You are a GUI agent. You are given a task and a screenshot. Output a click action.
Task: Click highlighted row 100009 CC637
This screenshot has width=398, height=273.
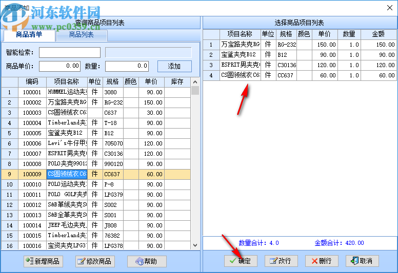pos(96,174)
